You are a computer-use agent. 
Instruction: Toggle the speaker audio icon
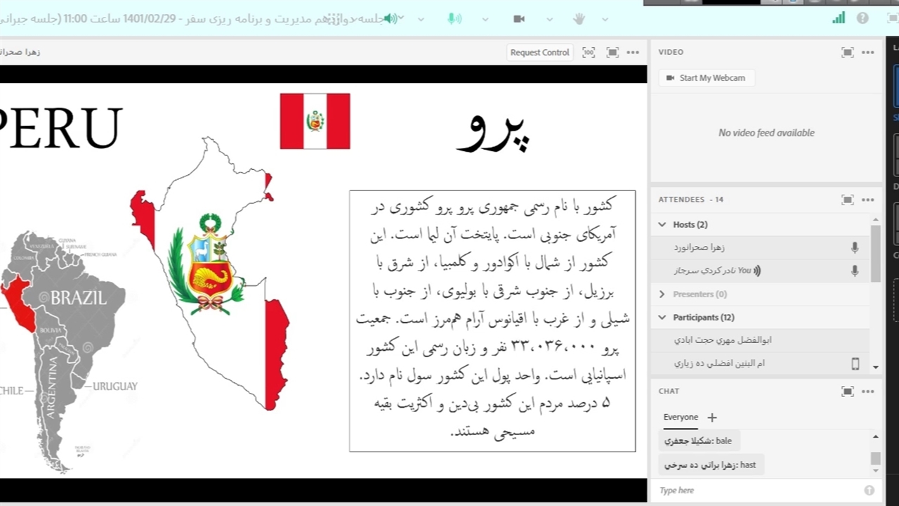tap(391, 19)
